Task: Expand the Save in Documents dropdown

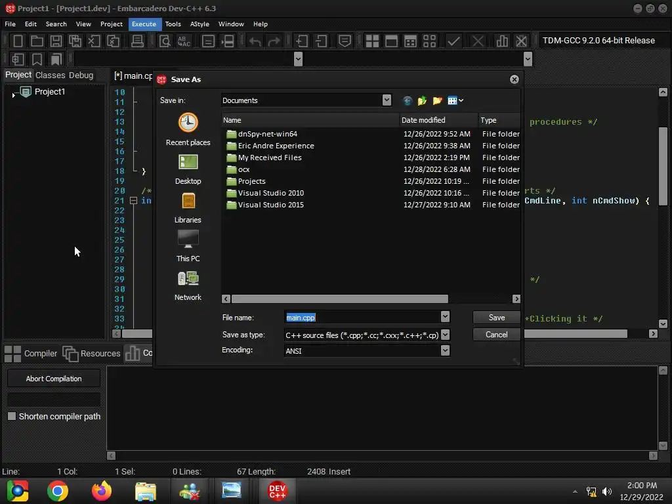Action: 387,100
